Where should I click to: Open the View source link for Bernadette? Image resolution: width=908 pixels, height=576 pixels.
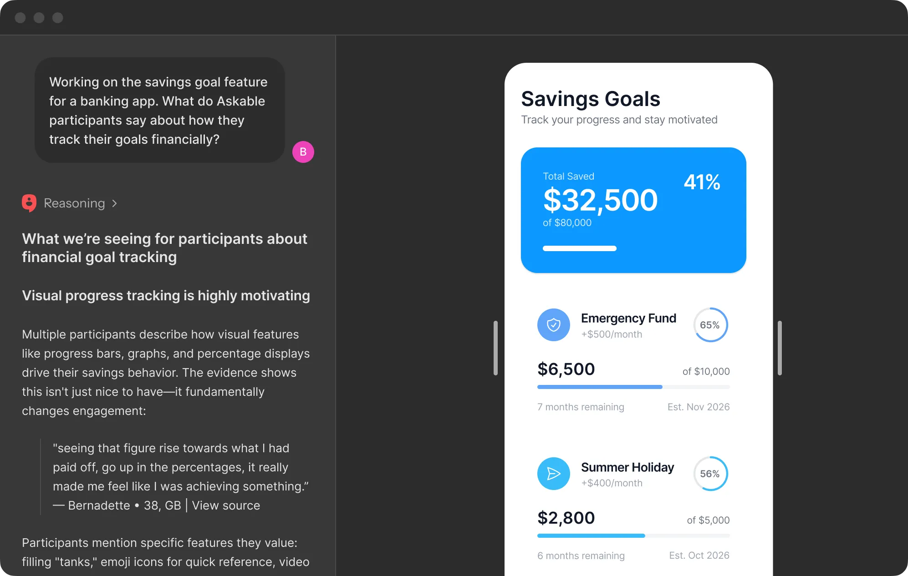click(226, 505)
